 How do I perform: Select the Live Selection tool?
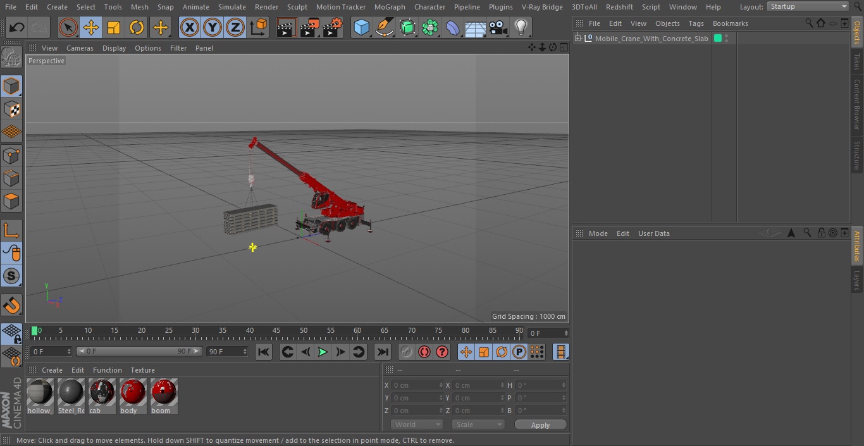68,27
